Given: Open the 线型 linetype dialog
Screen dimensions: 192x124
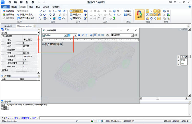Looking at the screenshot, I should pyautogui.click(x=128, y=15).
